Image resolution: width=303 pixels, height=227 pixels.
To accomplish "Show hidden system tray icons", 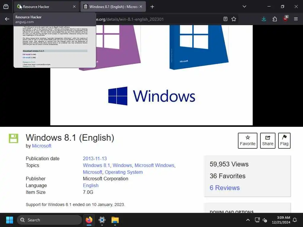I will [248, 220].
